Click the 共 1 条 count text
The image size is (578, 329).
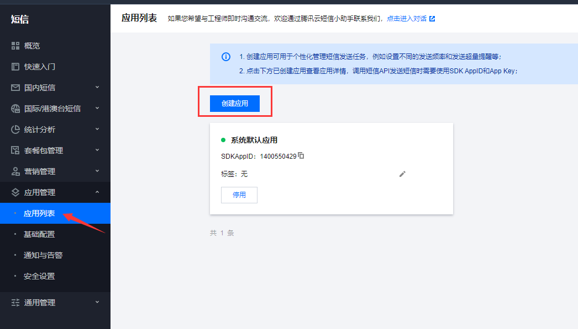[x=222, y=233]
